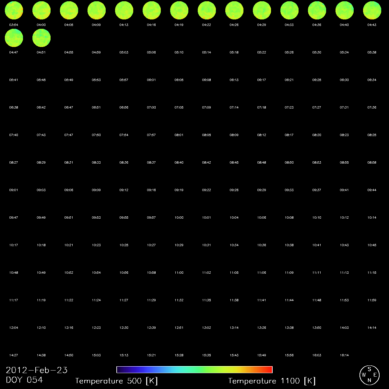Select the 07:40 time label
This screenshot has height=389, width=389.
tap(14, 135)
